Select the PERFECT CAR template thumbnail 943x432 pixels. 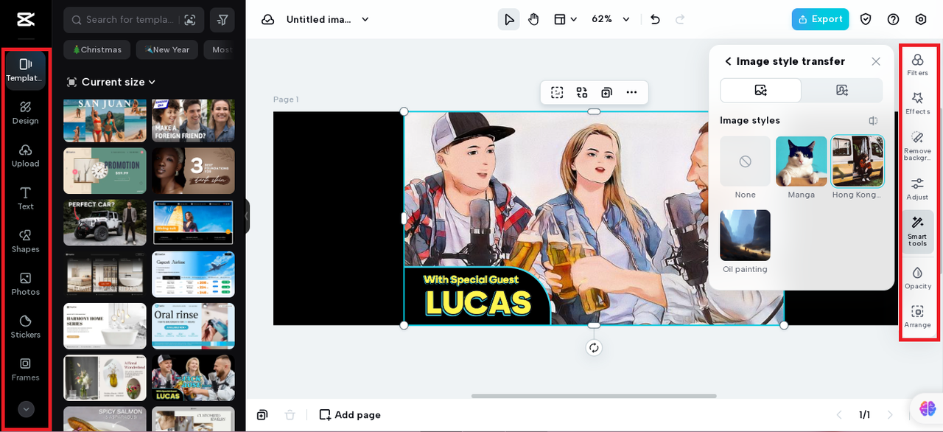(x=105, y=223)
